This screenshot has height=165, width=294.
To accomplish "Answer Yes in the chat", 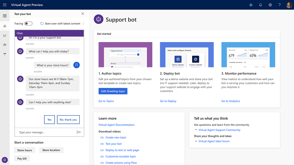I will [x=49, y=120].
